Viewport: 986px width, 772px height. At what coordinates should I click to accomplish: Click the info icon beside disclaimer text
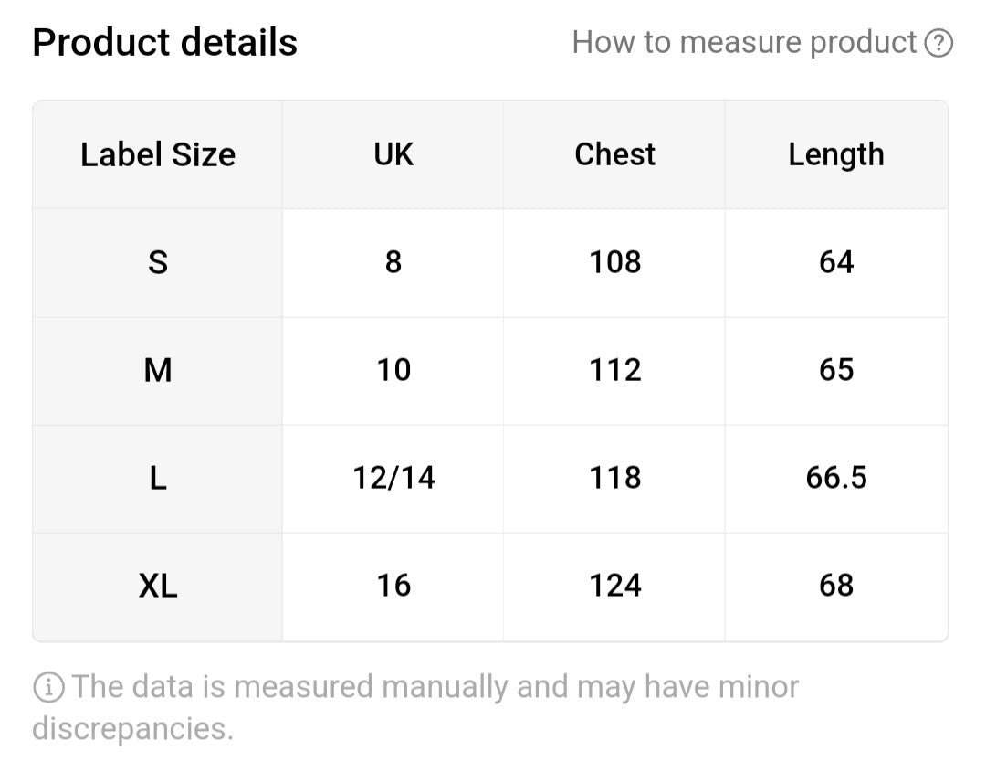click(48, 687)
